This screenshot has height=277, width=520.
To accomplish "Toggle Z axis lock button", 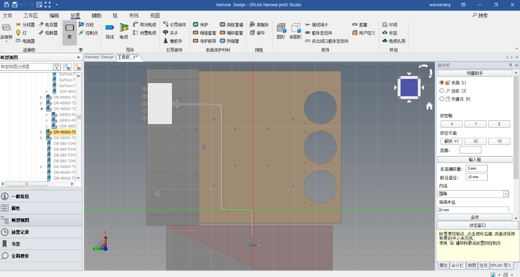I will 499,124.
